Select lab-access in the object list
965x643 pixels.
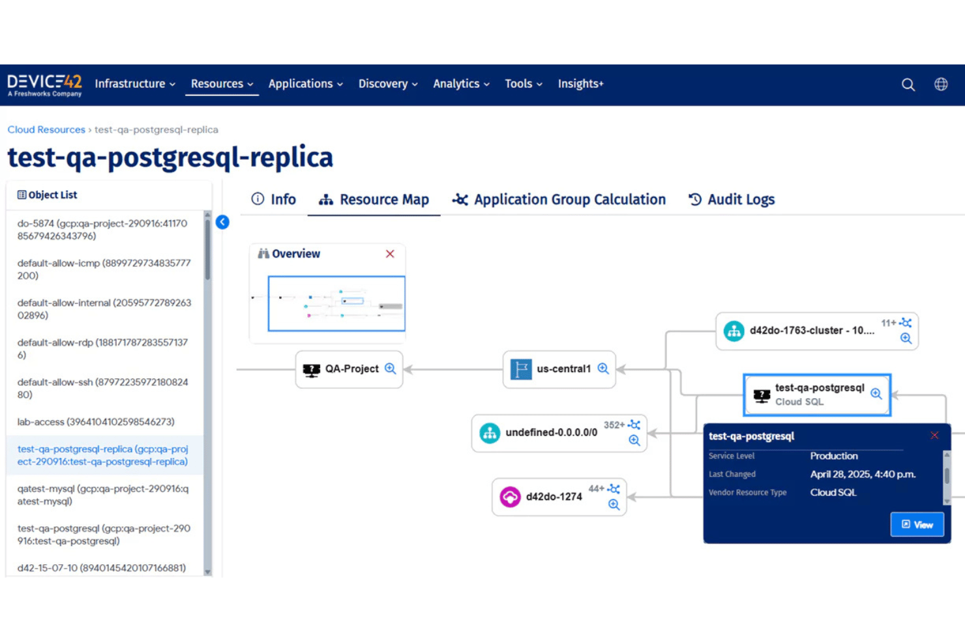click(105, 422)
